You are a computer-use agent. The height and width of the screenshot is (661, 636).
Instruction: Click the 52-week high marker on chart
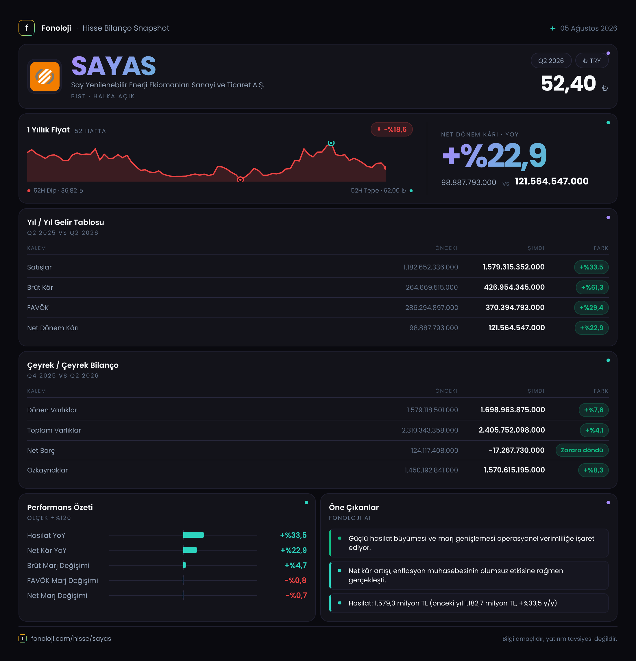pos(331,143)
